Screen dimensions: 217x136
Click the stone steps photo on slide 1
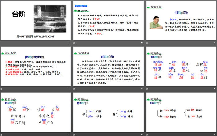[x=50, y=19]
